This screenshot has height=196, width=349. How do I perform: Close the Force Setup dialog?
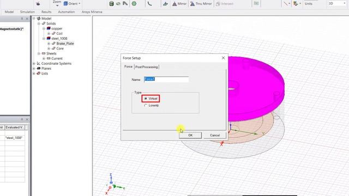[x=223, y=58]
